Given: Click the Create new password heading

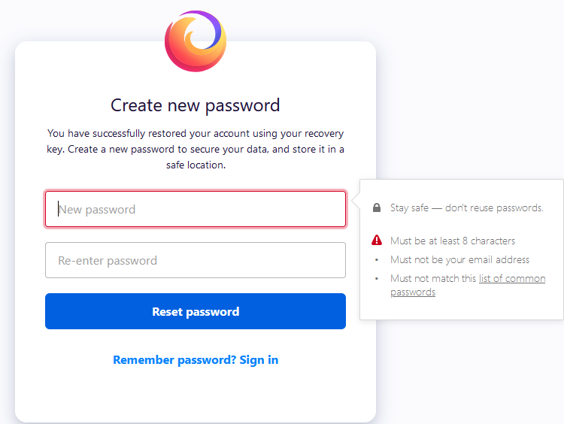Looking at the screenshot, I should point(196,105).
